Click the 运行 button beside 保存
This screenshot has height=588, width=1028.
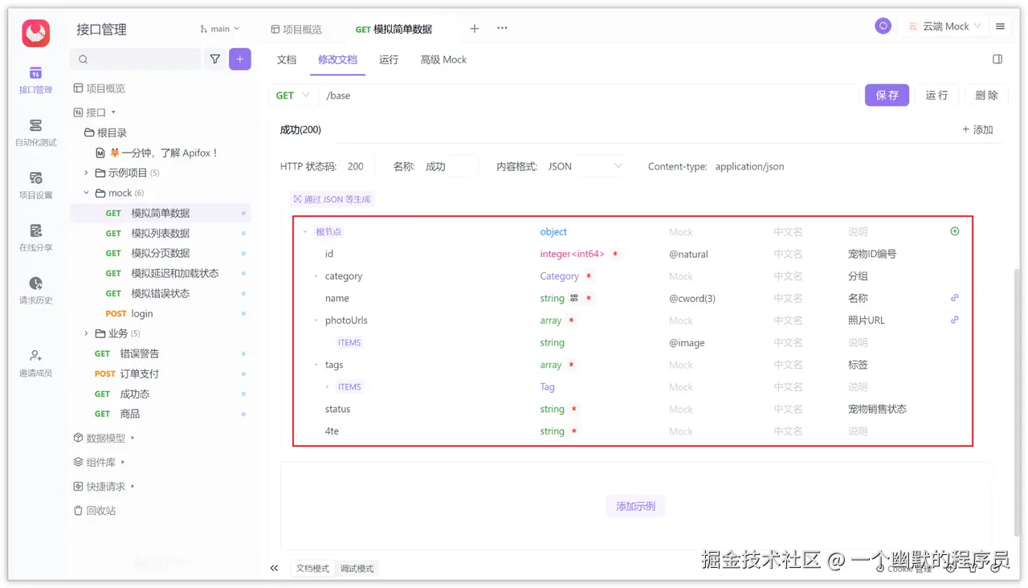click(936, 95)
